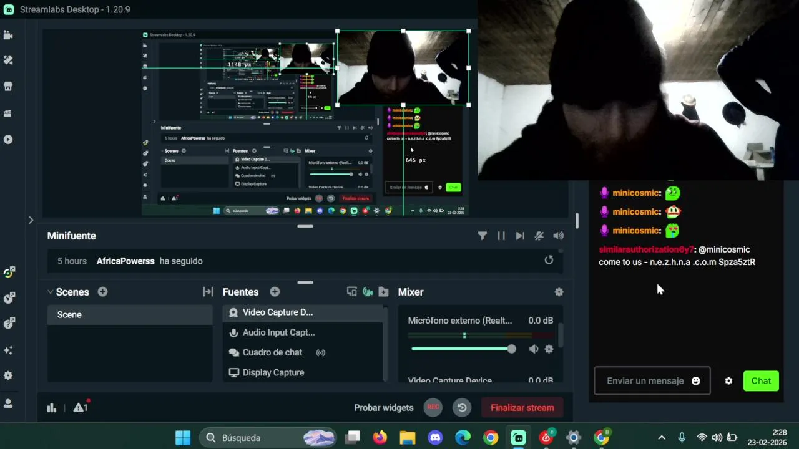Open Micrófono externo source settings gear
The width and height of the screenshot is (799, 449).
[549, 349]
